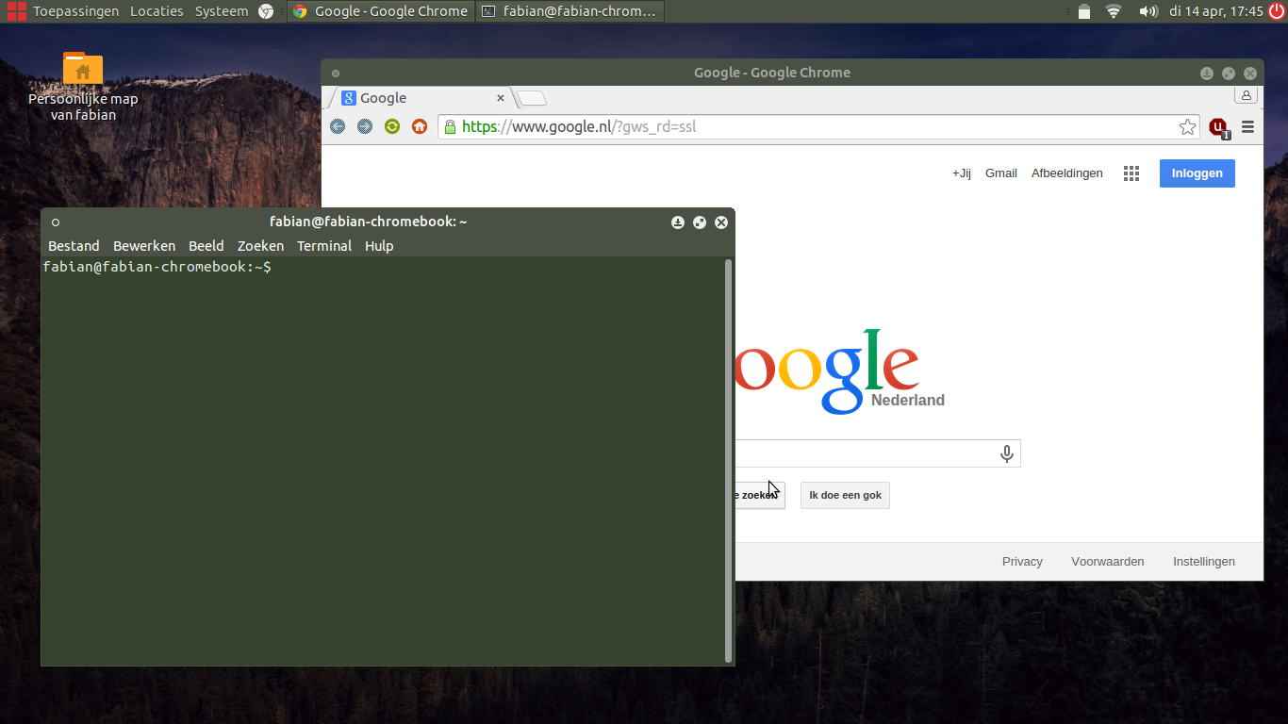Open clock showing di 14 apr, 17:45
The height and width of the screenshot is (724, 1288).
(x=1215, y=11)
